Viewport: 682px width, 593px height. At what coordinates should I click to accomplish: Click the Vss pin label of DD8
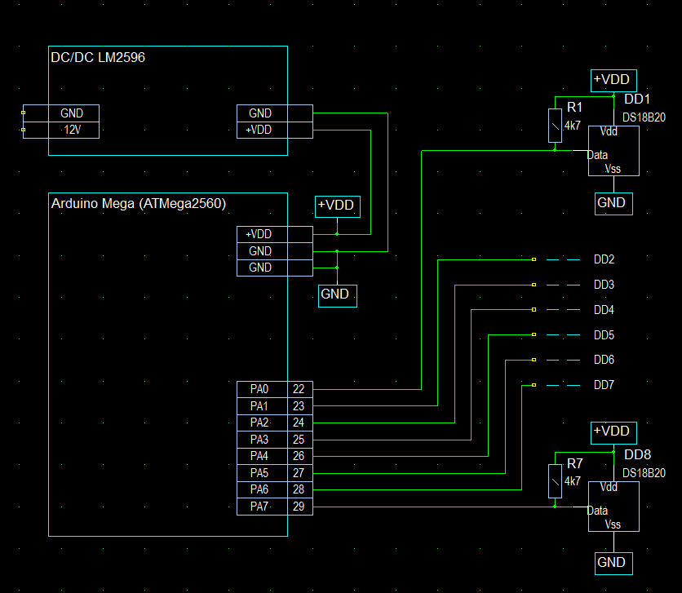tap(613, 524)
